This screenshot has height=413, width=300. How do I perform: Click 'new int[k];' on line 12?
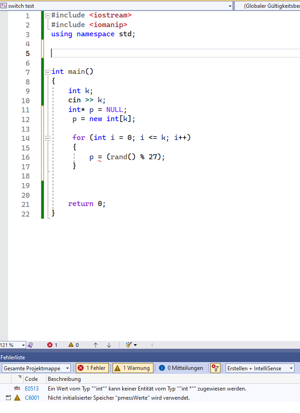[112, 119]
